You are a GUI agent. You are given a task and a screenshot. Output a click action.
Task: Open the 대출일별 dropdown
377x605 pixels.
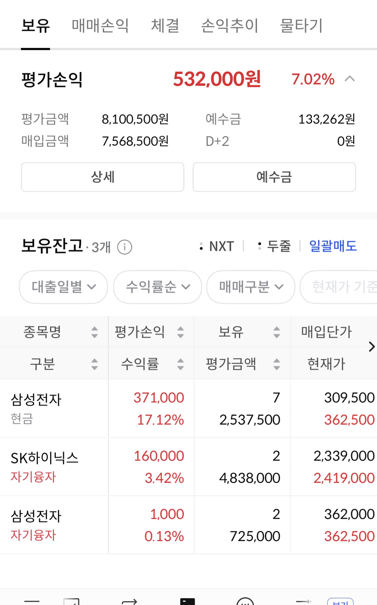pos(63,287)
